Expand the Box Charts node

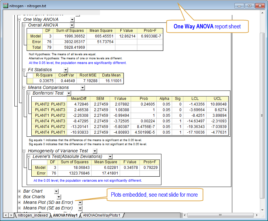19,197
